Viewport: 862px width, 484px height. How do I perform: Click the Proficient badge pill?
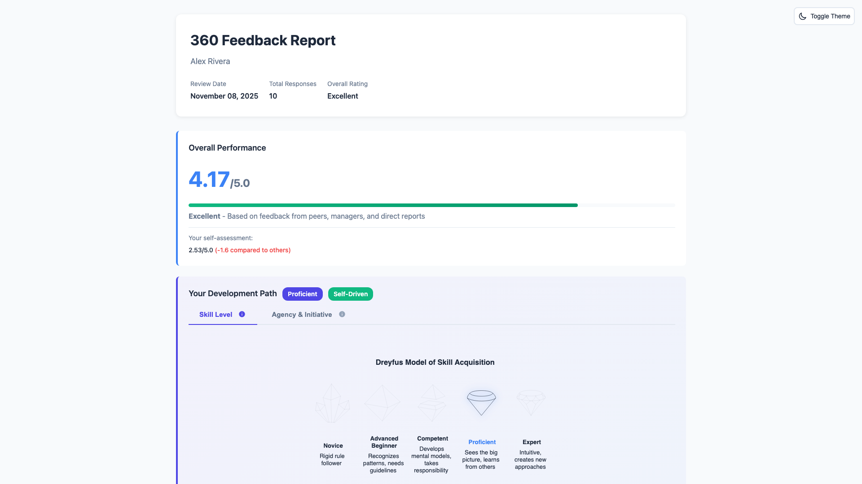(302, 294)
